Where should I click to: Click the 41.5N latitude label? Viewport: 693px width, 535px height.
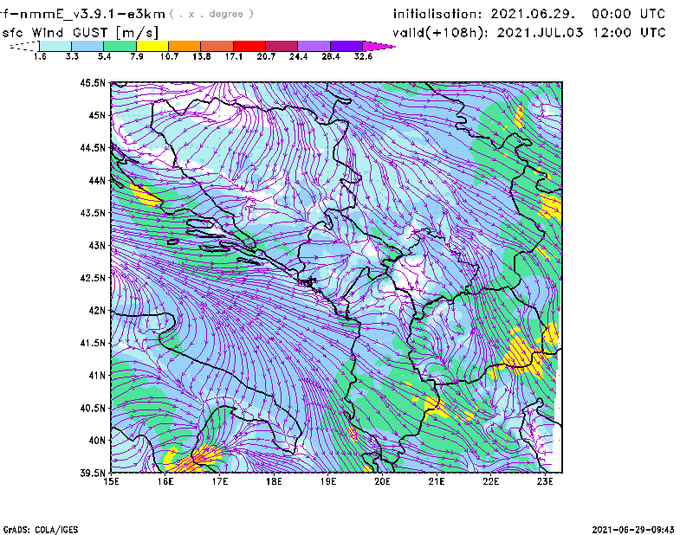click(93, 343)
